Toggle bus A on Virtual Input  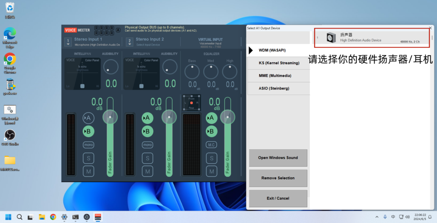(212, 118)
